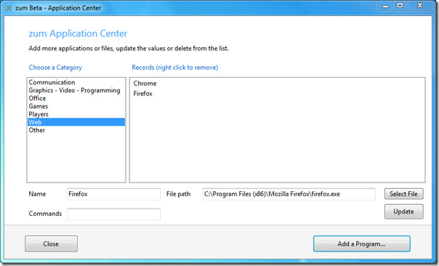
Task: Open the Add a Program dialog
Action: (x=362, y=244)
